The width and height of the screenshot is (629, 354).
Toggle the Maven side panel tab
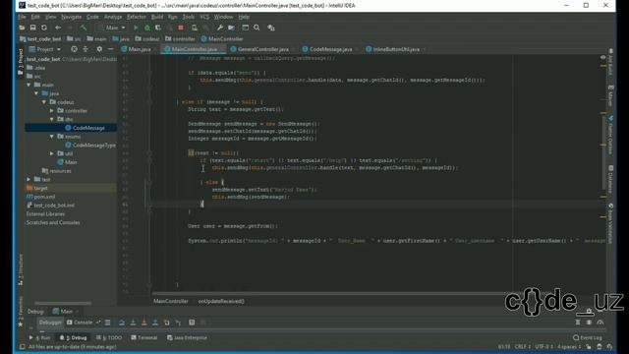[x=611, y=96]
